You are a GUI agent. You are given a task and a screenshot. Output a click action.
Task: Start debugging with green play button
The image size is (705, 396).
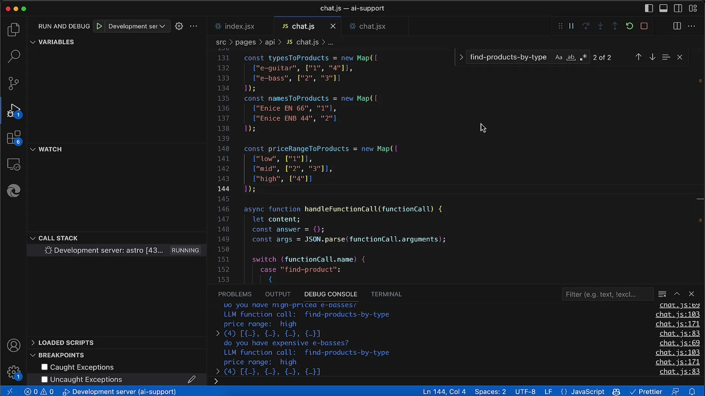(x=99, y=26)
